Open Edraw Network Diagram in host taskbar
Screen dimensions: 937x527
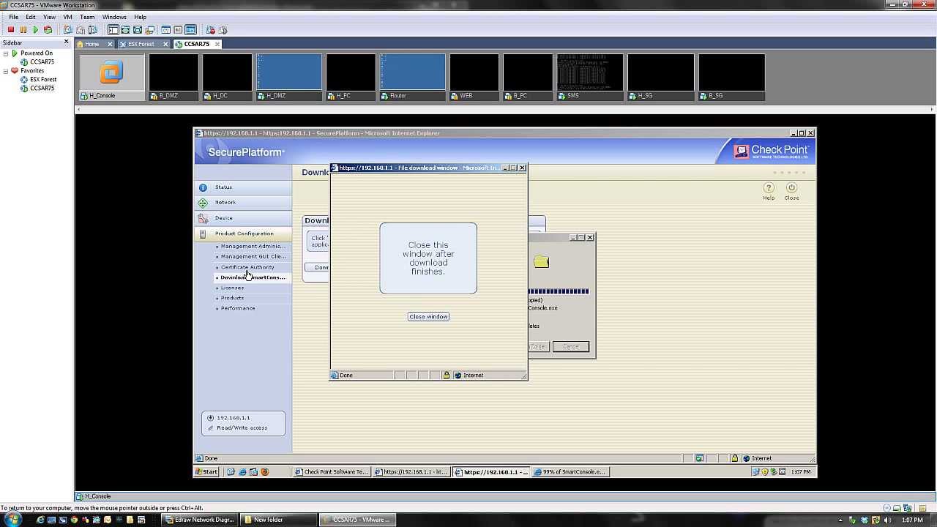[200, 520]
